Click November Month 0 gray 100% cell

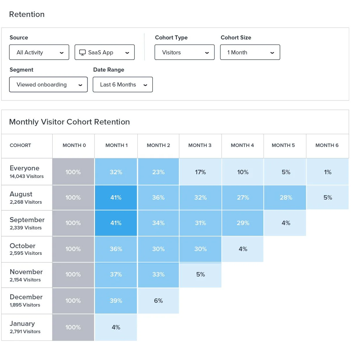coord(73,274)
